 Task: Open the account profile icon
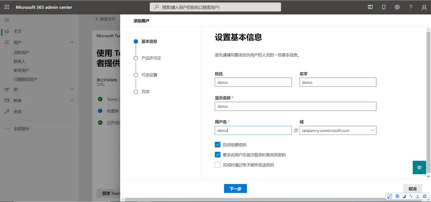pyautogui.click(x=424, y=7)
